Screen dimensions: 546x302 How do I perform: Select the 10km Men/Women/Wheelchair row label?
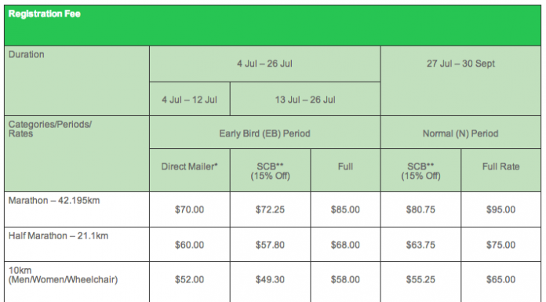pos(63,275)
